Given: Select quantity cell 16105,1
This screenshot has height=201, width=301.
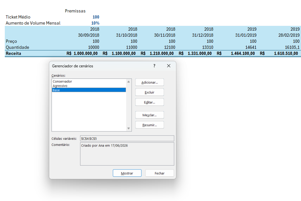Looking at the screenshot, I should click(x=292, y=47).
